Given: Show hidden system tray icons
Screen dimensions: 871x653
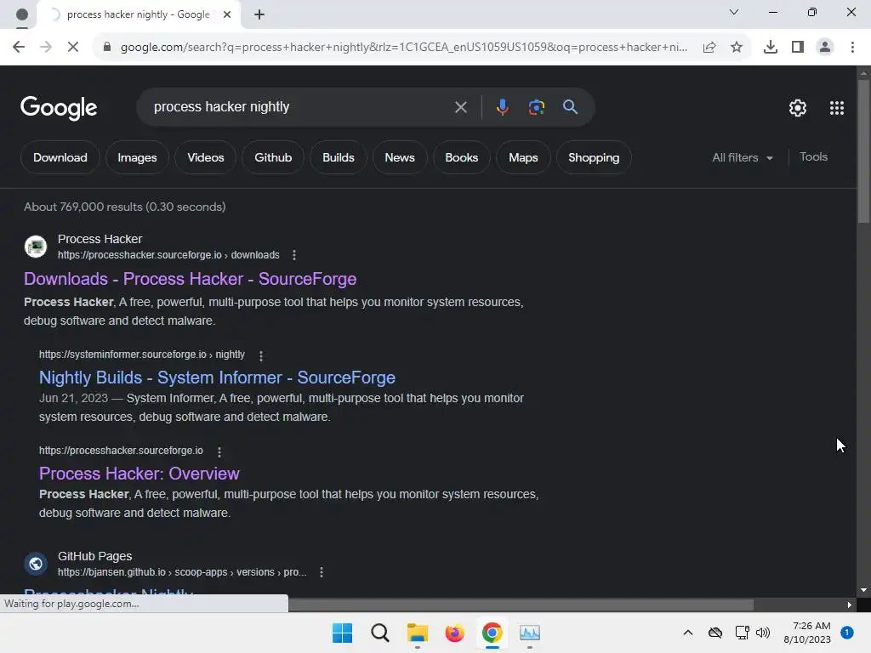Looking at the screenshot, I should pos(687,633).
